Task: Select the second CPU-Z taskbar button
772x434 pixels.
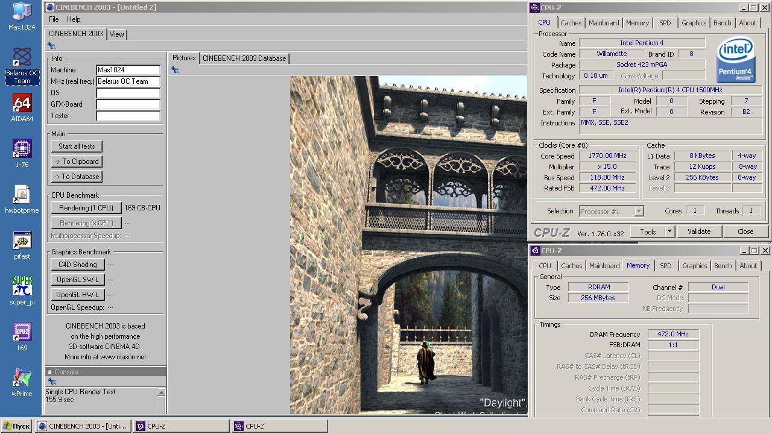Action: pyautogui.click(x=279, y=426)
